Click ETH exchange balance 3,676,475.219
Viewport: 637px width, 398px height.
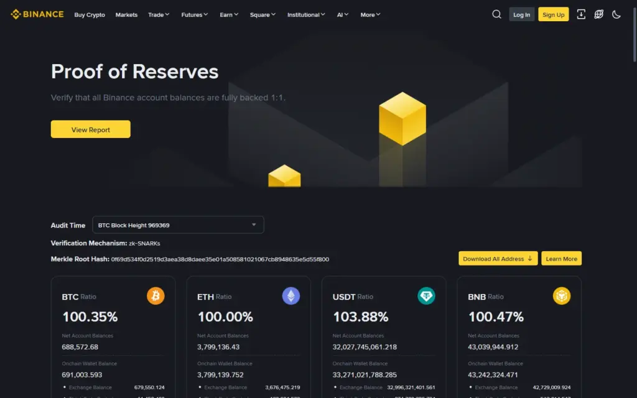click(283, 387)
